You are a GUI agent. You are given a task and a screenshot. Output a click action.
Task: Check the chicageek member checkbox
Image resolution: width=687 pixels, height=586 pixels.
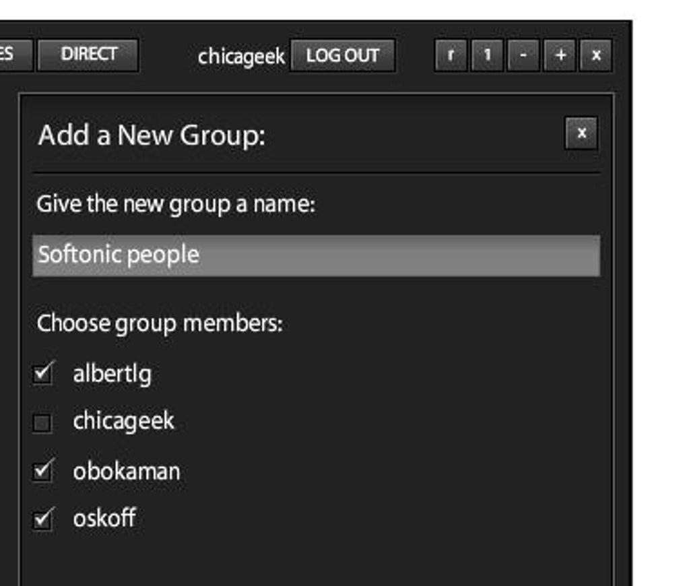(42, 423)
